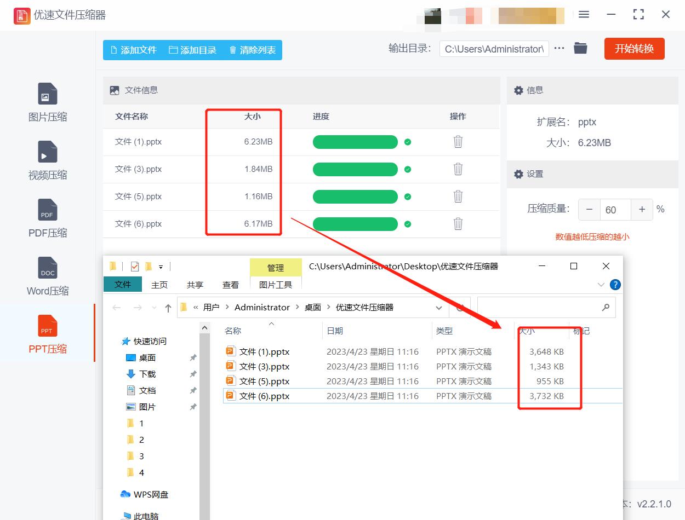
Task: Click the 设置 gear icon in settings panel
Action: [518, 174]
